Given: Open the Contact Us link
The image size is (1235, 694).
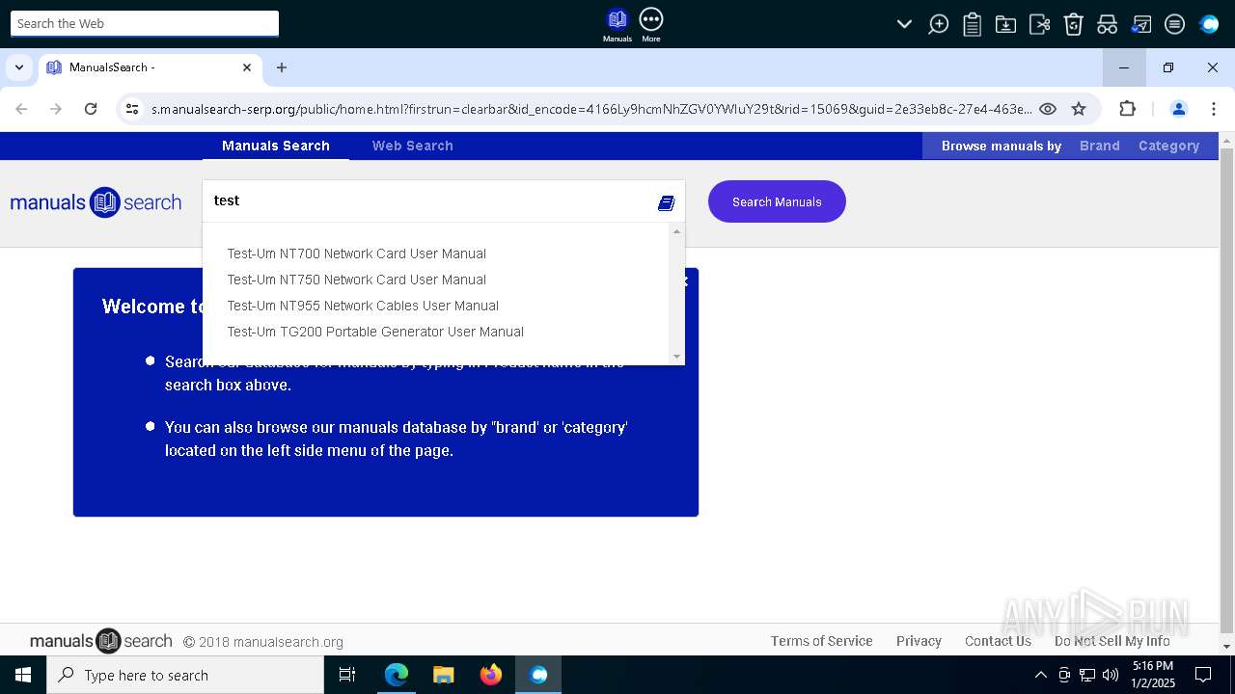Looking at the screenshot, I should 998,641.
